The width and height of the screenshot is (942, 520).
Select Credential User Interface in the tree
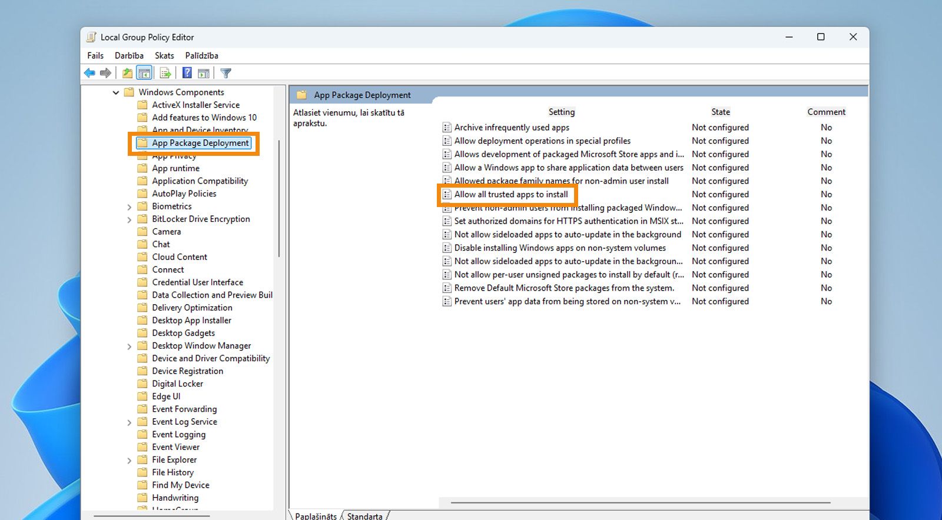tap(198, 282)
